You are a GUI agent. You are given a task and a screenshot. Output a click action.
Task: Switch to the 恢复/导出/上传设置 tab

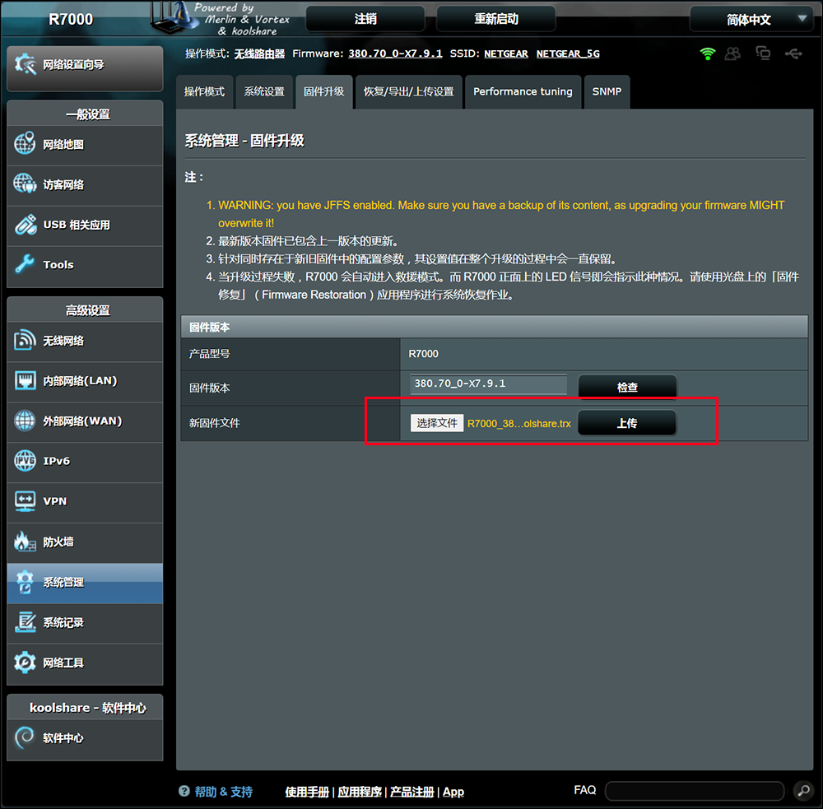[408, 91]
